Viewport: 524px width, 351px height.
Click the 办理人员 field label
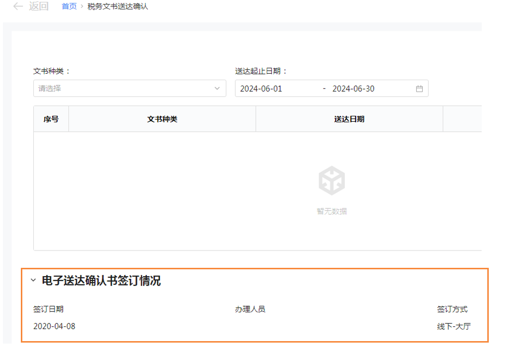point(250,309)
